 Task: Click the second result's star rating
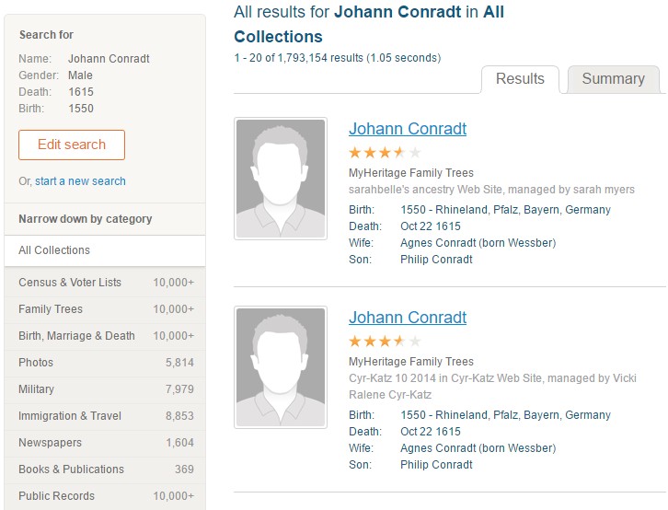click(385, 342)
